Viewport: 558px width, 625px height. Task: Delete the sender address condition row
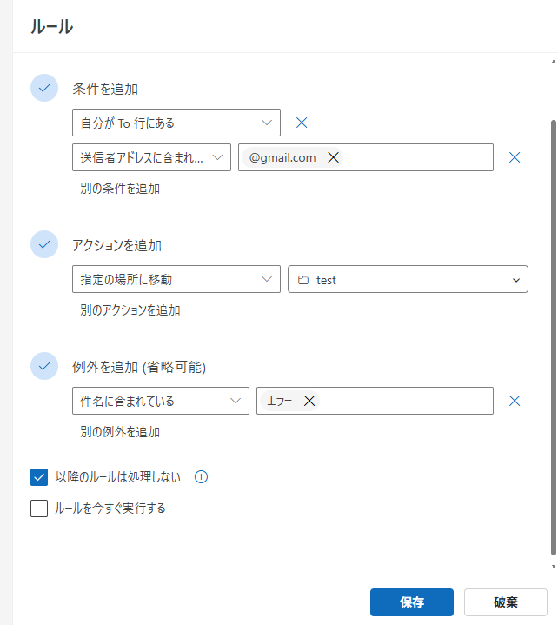[x=514, y=157]
